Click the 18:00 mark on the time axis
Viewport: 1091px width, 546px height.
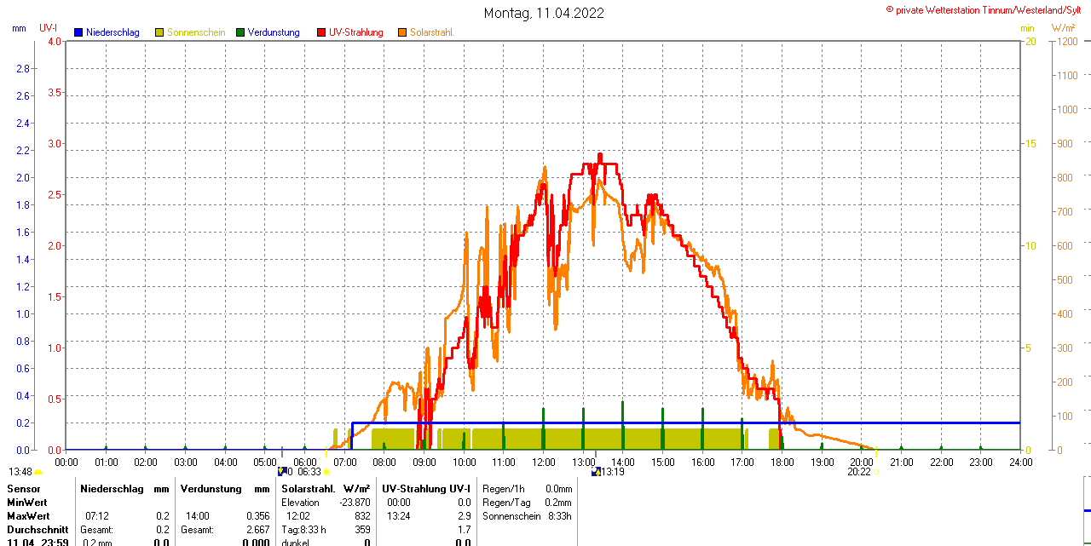pyautogui.click(x=782, y=462)
